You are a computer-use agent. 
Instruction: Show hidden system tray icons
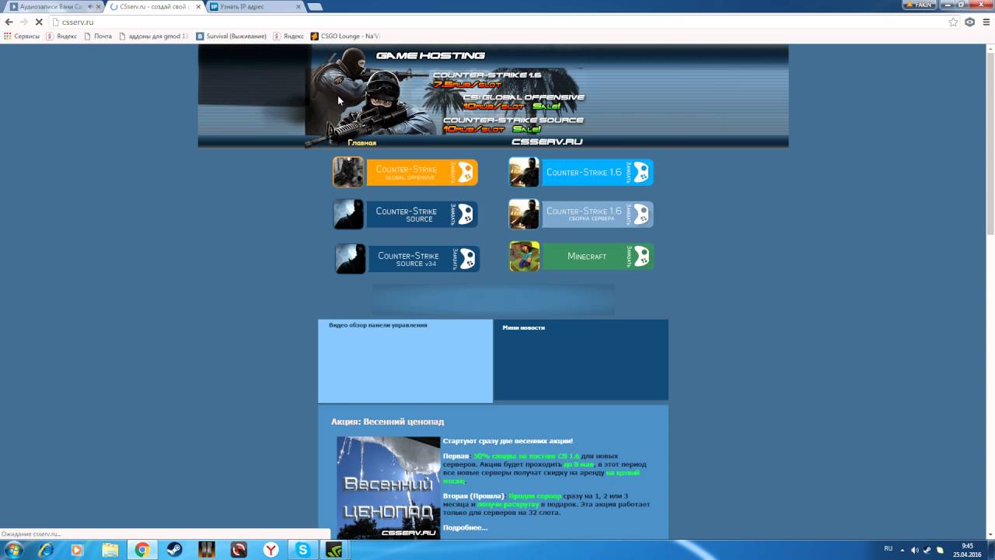[x=902, y=550]
